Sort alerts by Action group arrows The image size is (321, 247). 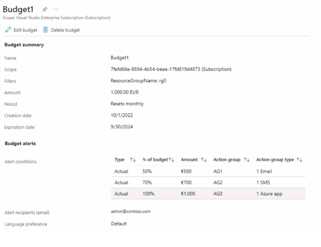247,160
